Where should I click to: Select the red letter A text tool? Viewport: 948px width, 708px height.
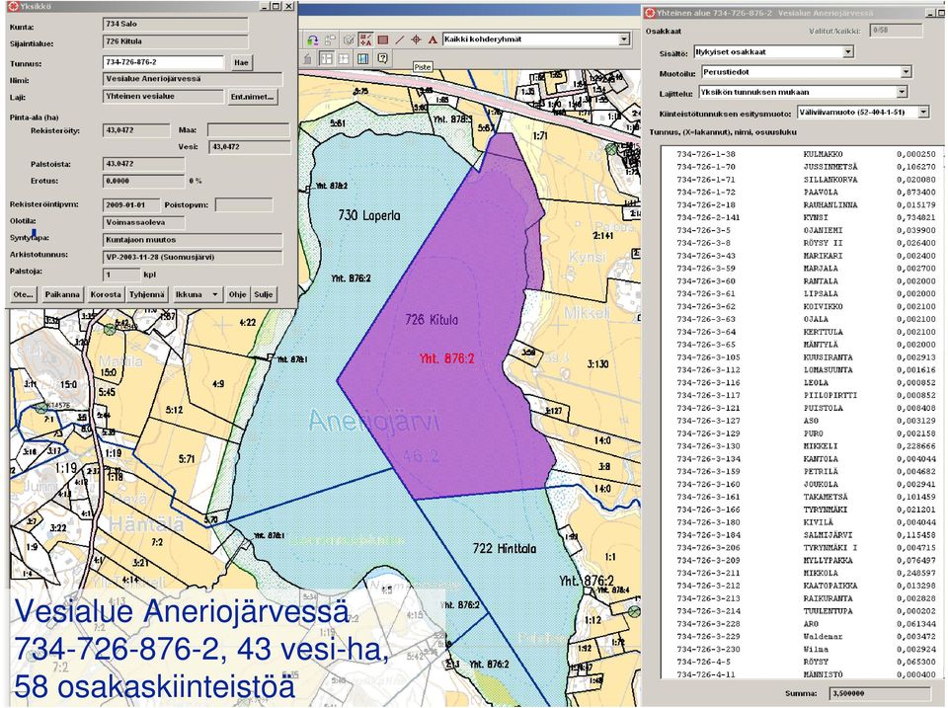pos(433,39)
